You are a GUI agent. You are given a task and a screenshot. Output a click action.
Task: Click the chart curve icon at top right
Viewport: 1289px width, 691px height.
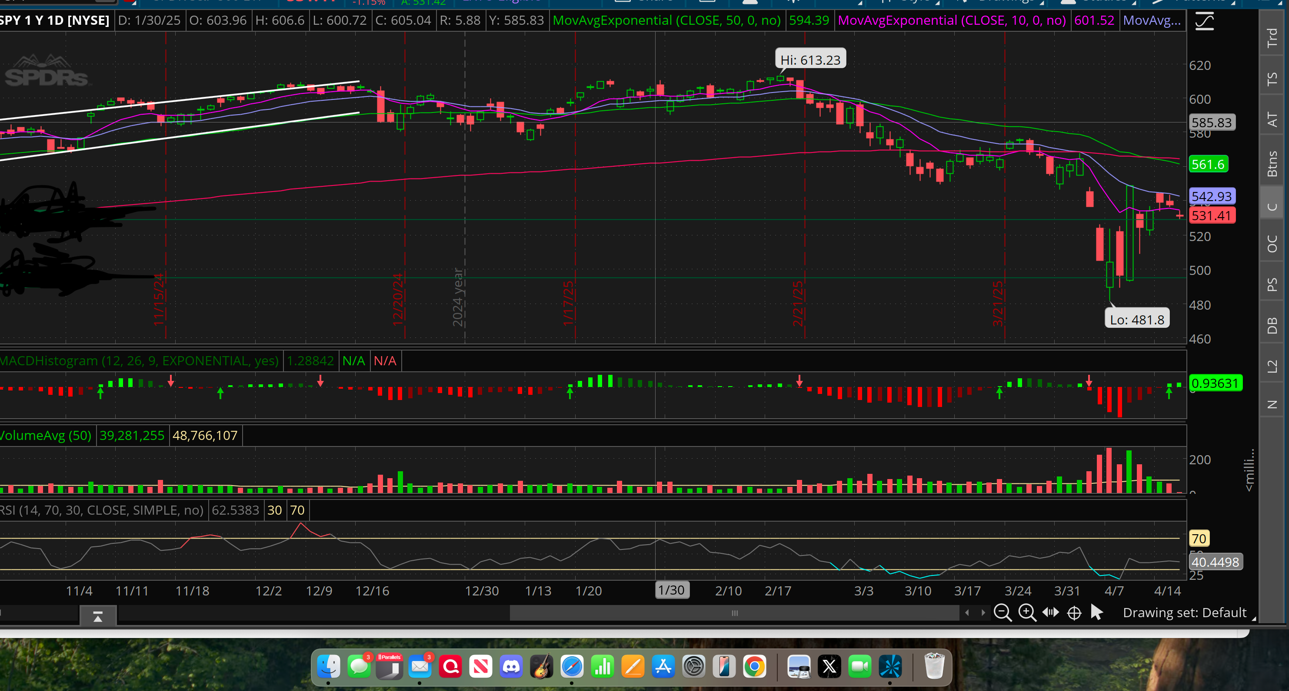click(1204, 22)
